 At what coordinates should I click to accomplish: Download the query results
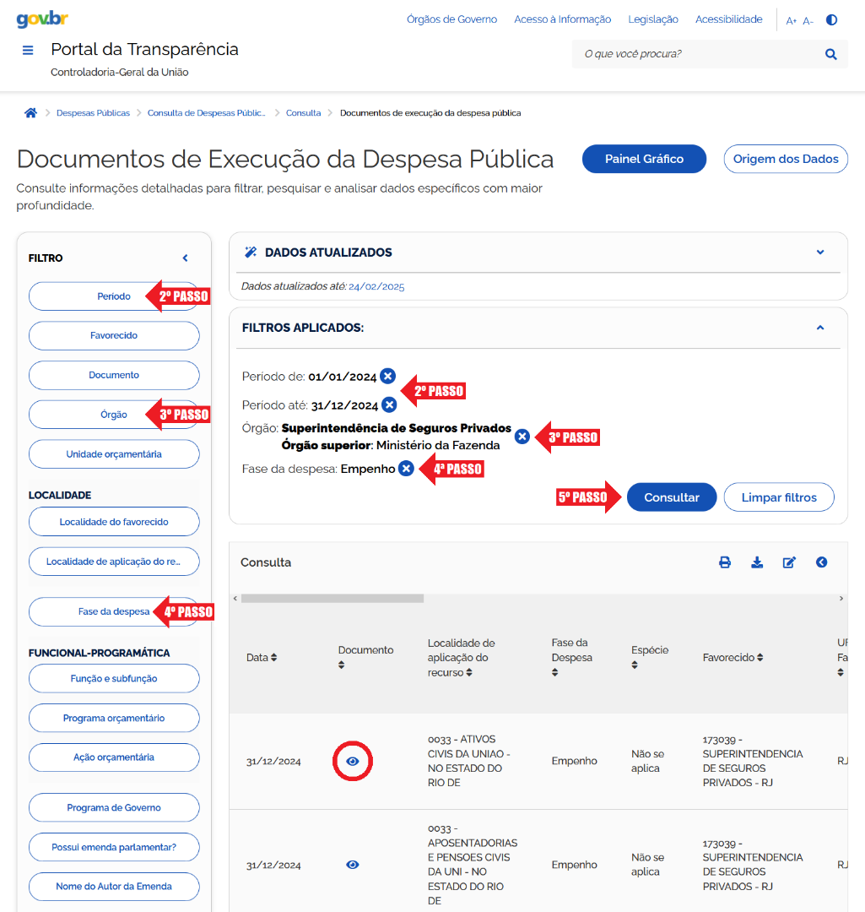(x=757, y=562)
